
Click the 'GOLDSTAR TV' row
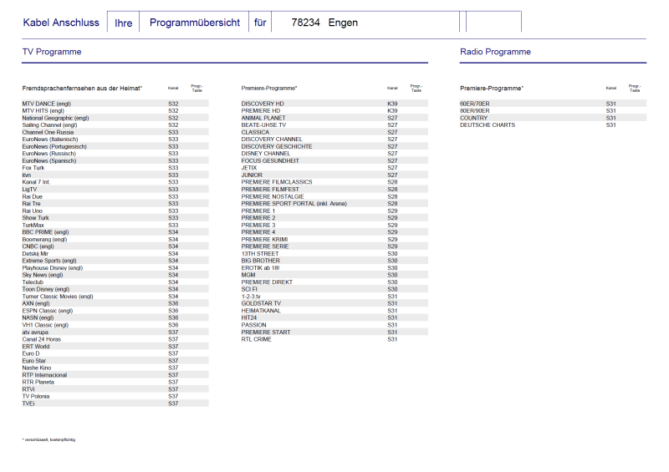[334, 303]
